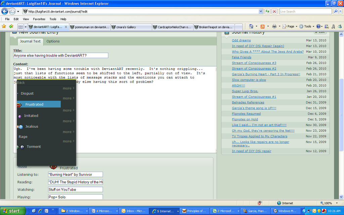Click the Live Search text box

[x=305, y=11]
